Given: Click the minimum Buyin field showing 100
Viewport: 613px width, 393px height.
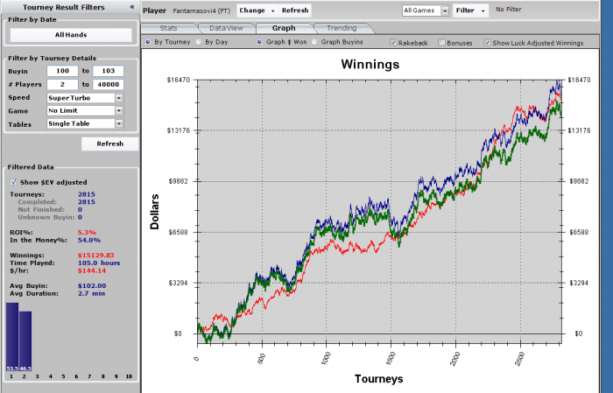Looking at the screenshot, I should [x=62, y=71].
